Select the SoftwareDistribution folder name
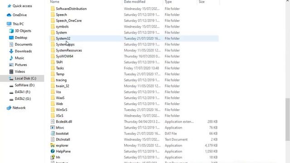The width and height of the screenshot is (290, 163). click(x=71, y=9)
